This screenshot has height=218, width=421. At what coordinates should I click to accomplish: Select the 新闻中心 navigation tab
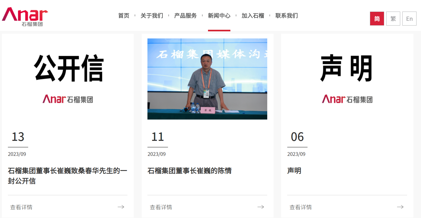coord(219,16)
